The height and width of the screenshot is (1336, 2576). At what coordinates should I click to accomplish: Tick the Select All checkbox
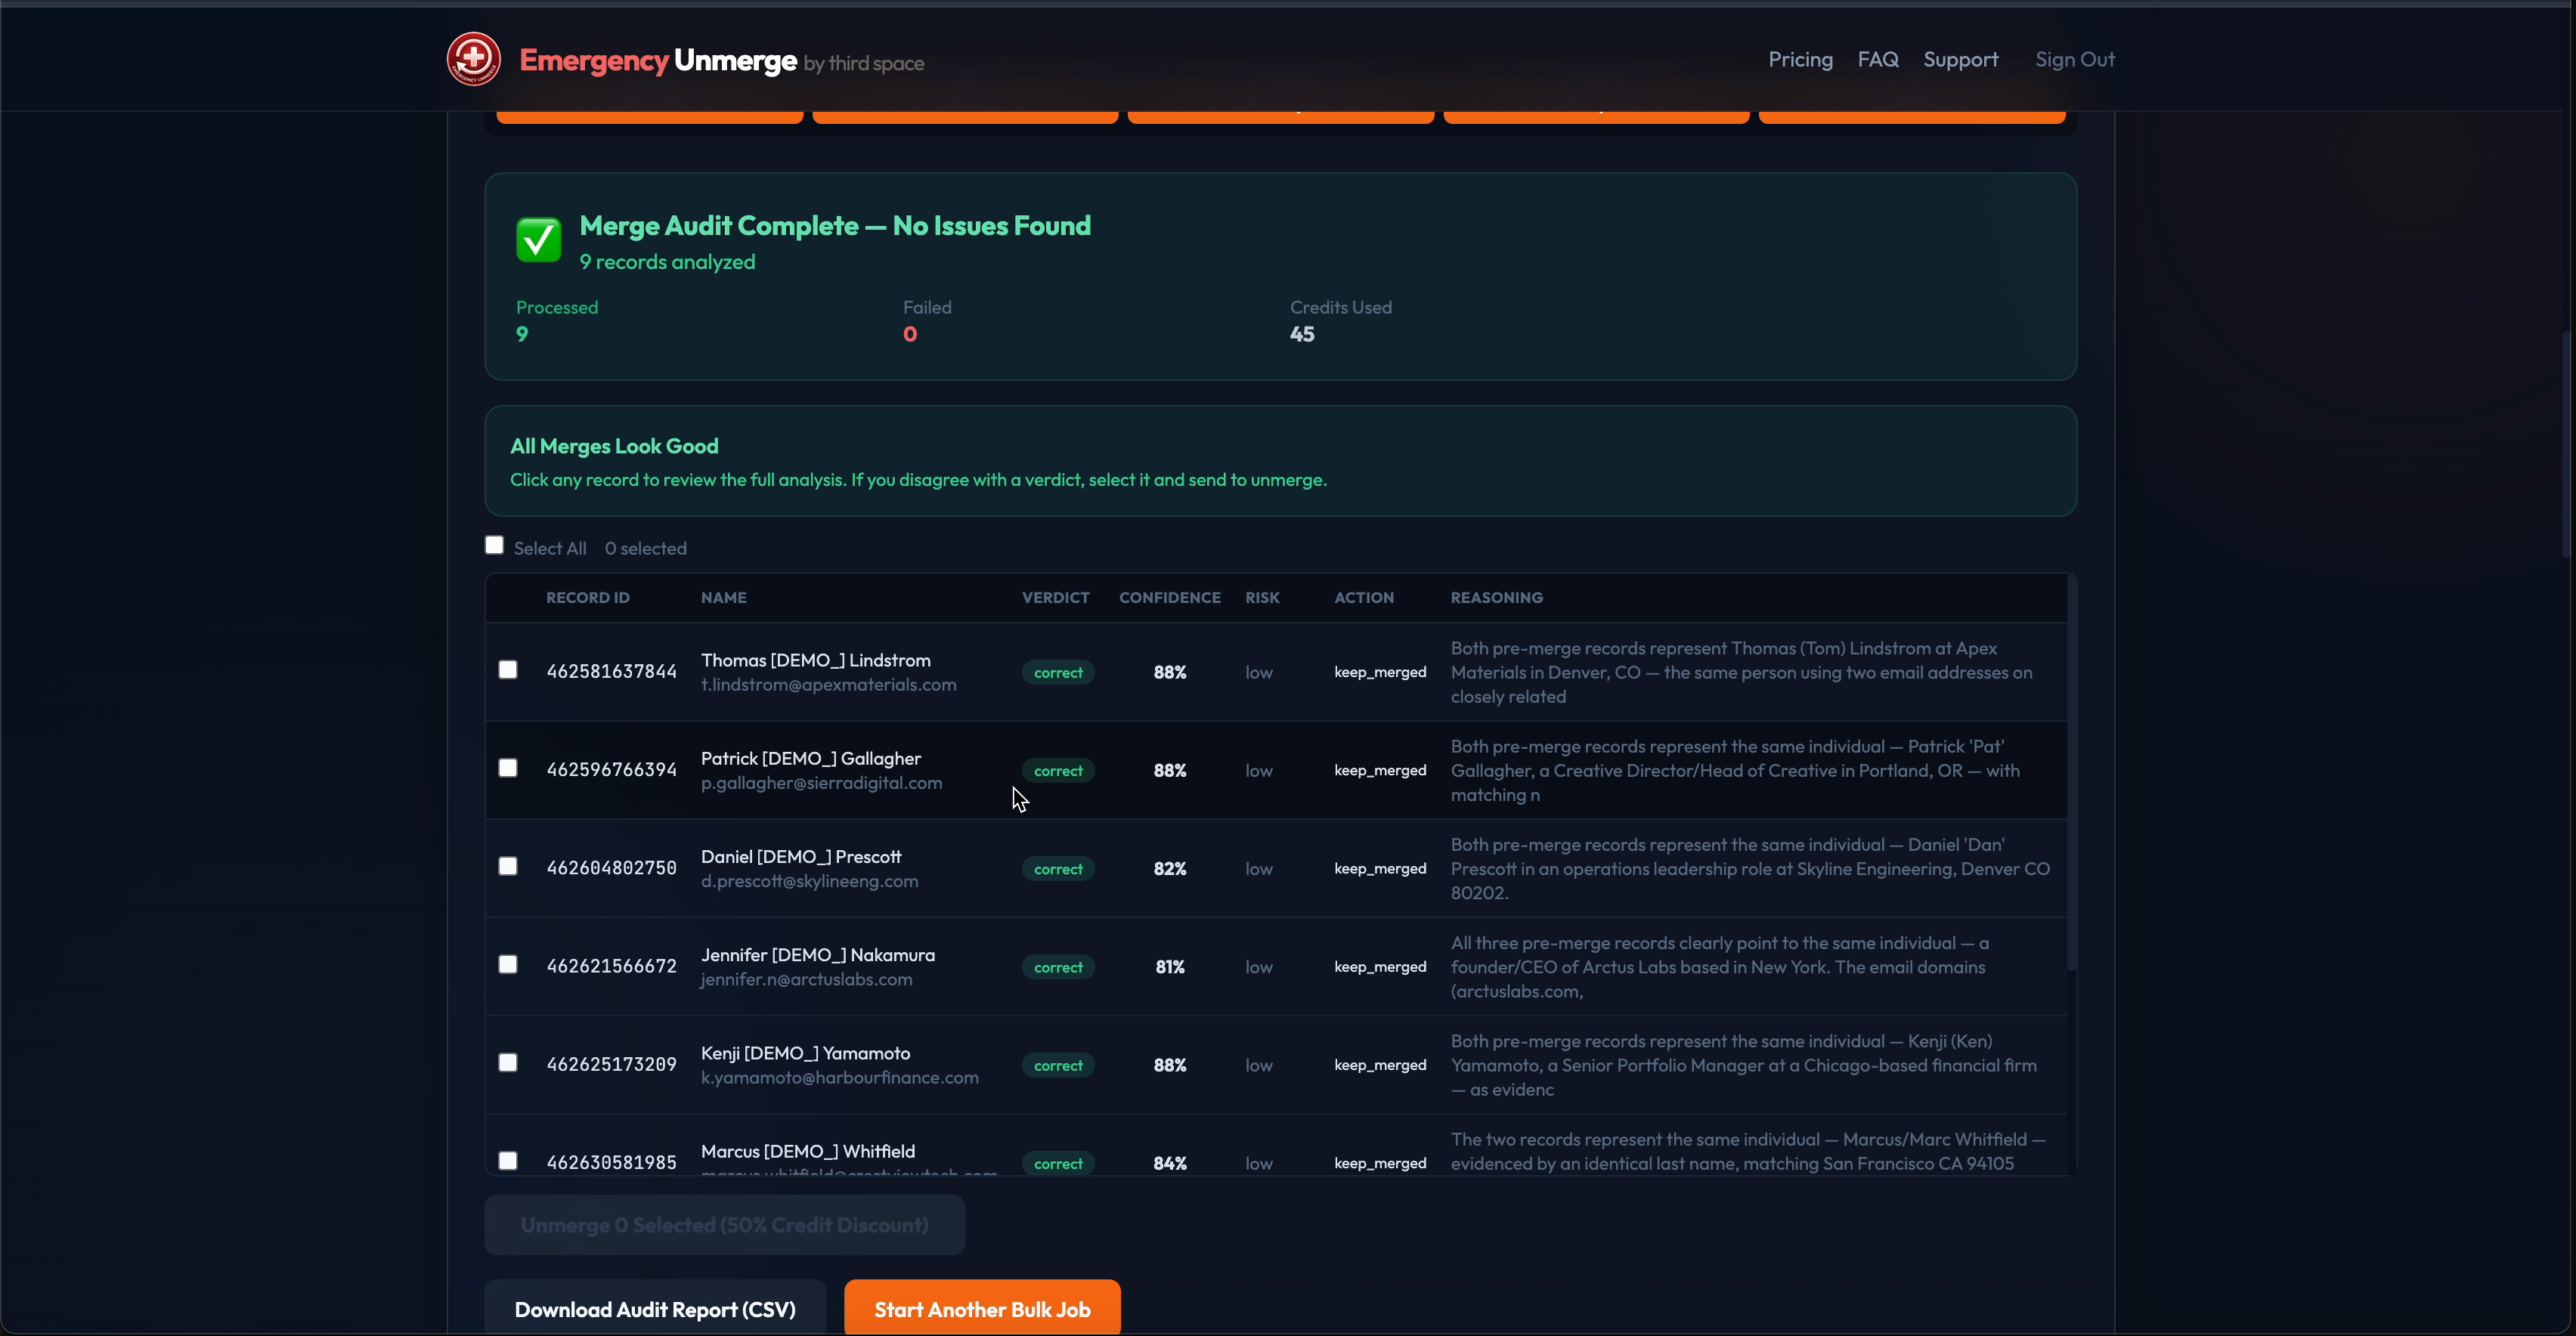494,545
